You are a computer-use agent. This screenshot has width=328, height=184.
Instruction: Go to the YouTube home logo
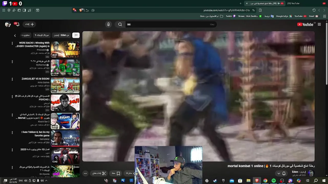tap(305, 24)
